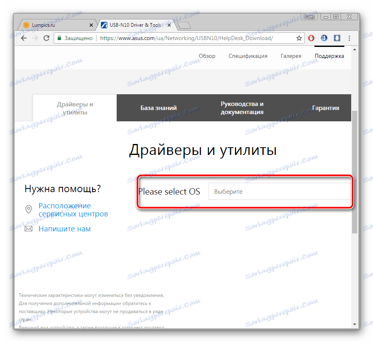Open the red Opera extension icon

pyautogui.click(x=311, y=38)
